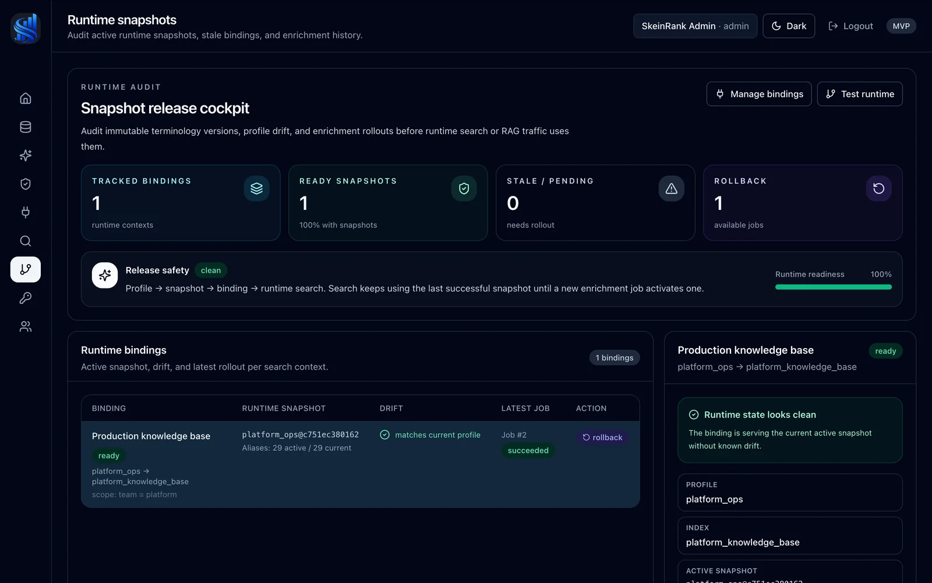Click the succeeded status badge
This screenshot has width=932, height=583.
coord(528,450)
